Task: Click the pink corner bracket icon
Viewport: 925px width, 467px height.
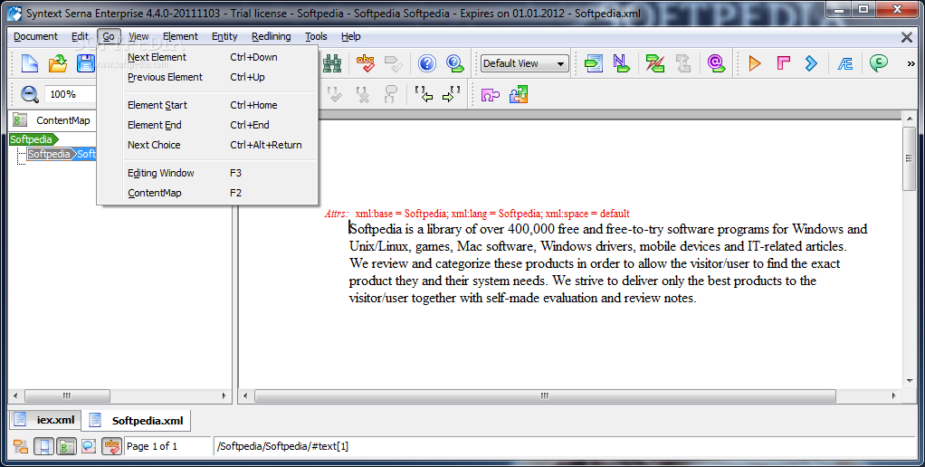Action: point(784,63)
